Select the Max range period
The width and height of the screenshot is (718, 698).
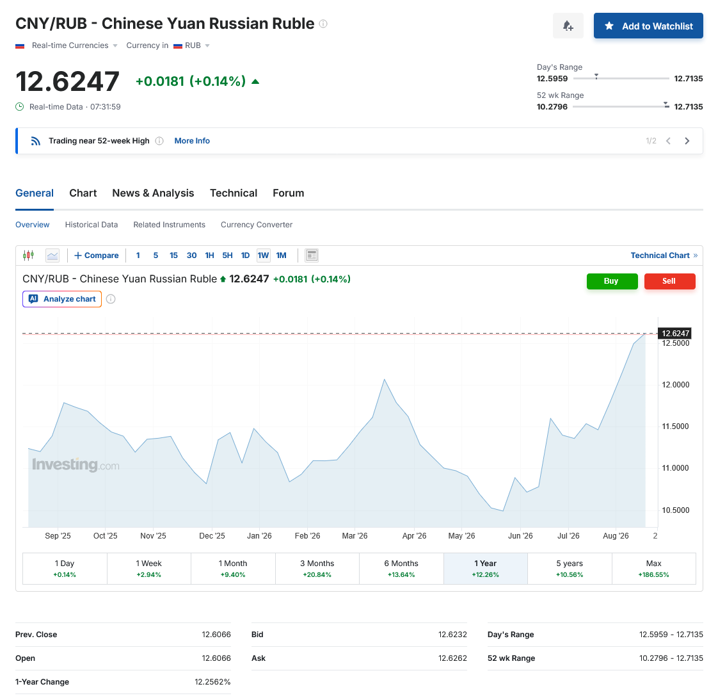[x=654, y=568]
